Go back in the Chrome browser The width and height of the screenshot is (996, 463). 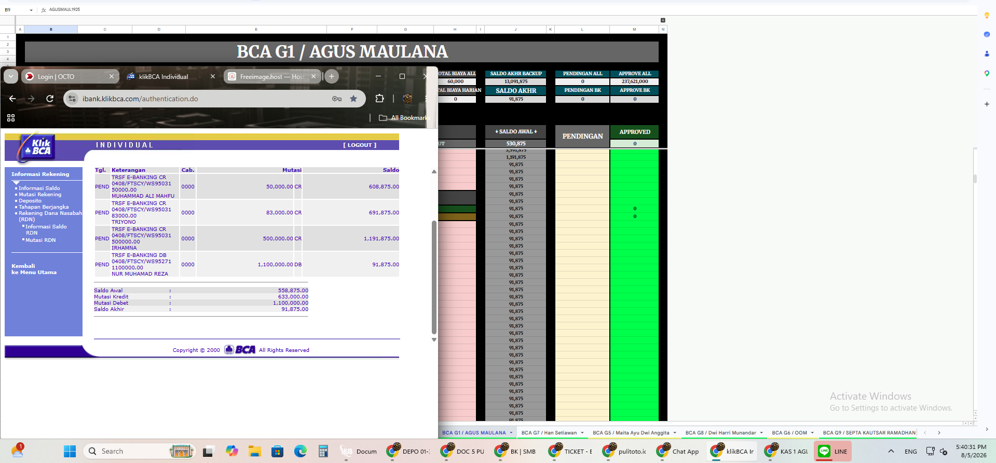coord(12,99)
